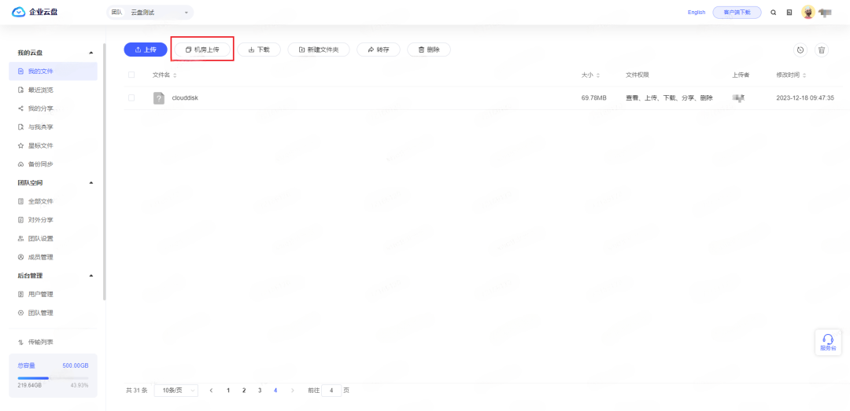Click the page number jump input field
This screenshot has width=850, height=411.
pyautogui.click(x=331, y=391)
